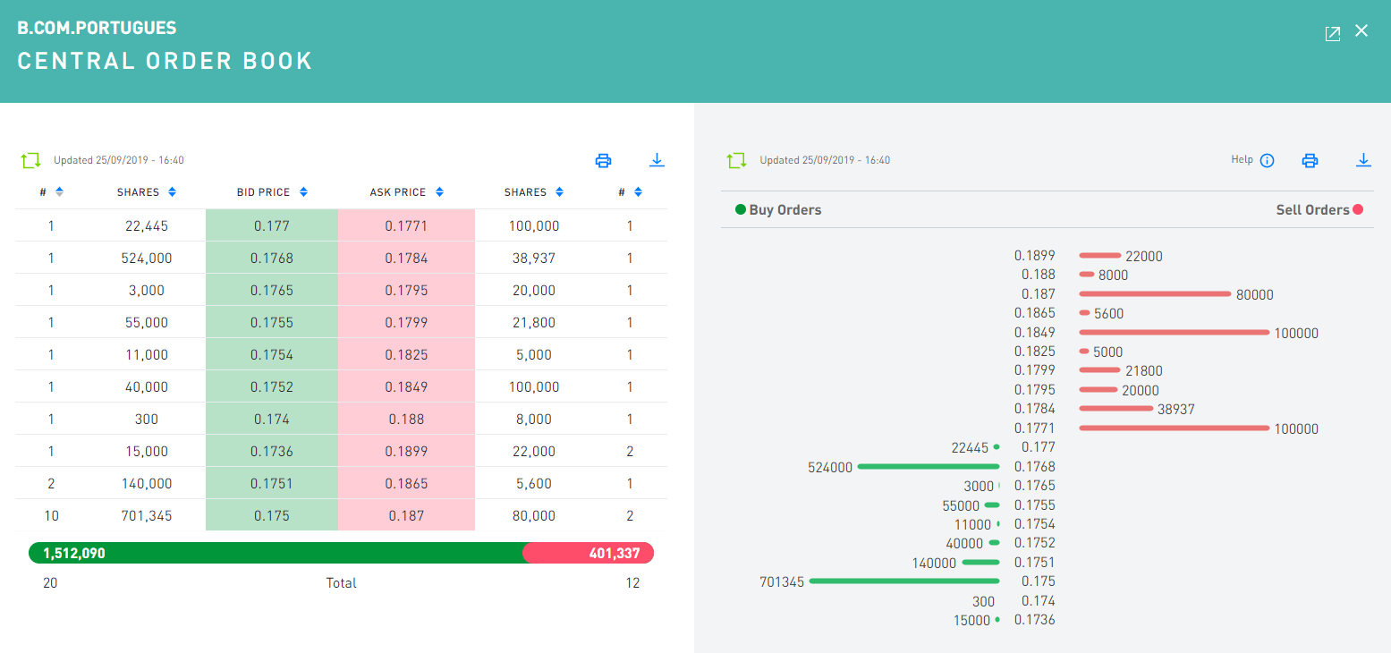The width and height of the screenshot is (1391, 653).
Task: Sort by bid-side Shares column
Action: [147, 192]
